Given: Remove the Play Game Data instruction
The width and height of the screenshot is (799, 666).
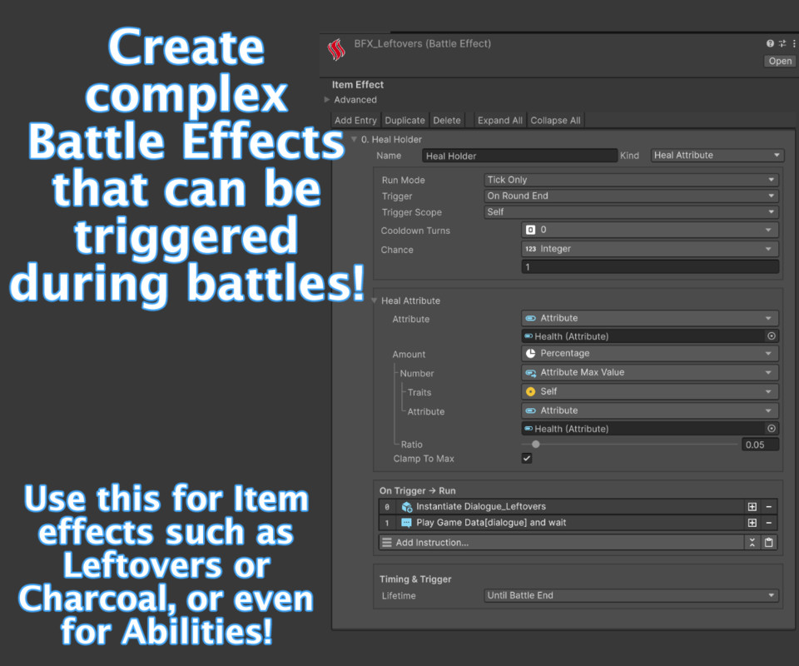Looking at the screenshot, I should (769, 522).
